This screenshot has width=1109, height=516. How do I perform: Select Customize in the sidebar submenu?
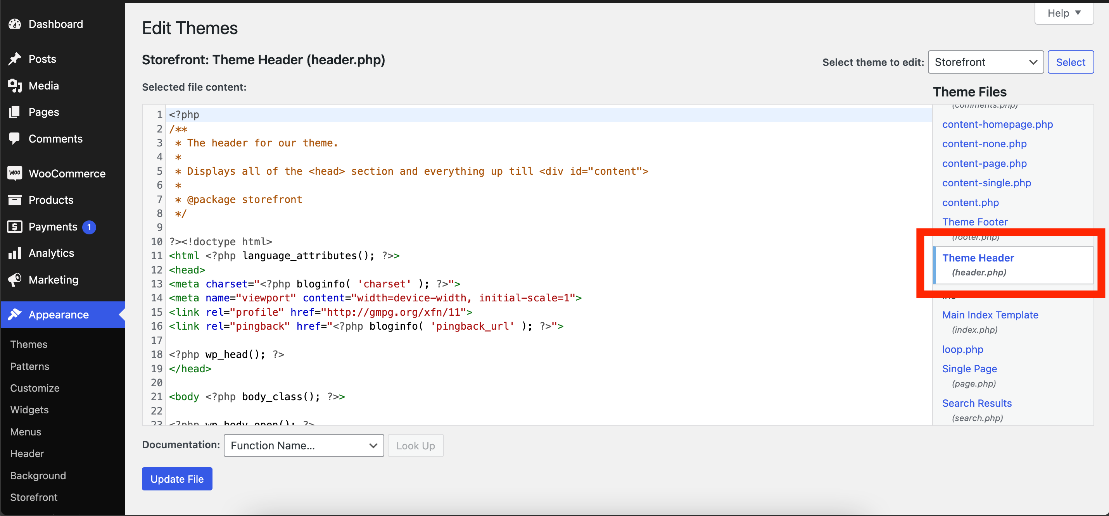tap(35, 388)
